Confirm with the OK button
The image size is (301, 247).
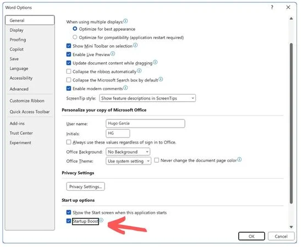click(x=251, y=236)
